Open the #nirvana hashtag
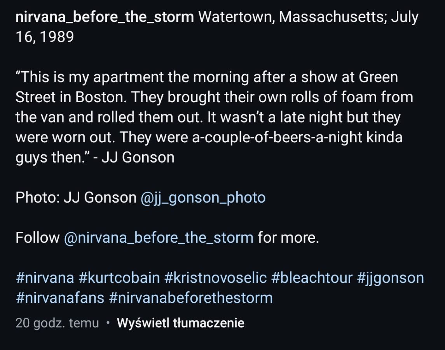This screenshot has width=445, height=350. [45, 278]
